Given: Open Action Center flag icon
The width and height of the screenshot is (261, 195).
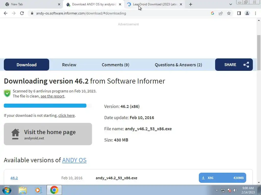Looking at the screenshot, I should pos(229,190).
